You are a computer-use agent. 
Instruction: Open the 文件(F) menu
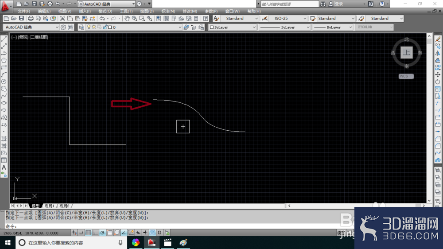click(24, 12)
